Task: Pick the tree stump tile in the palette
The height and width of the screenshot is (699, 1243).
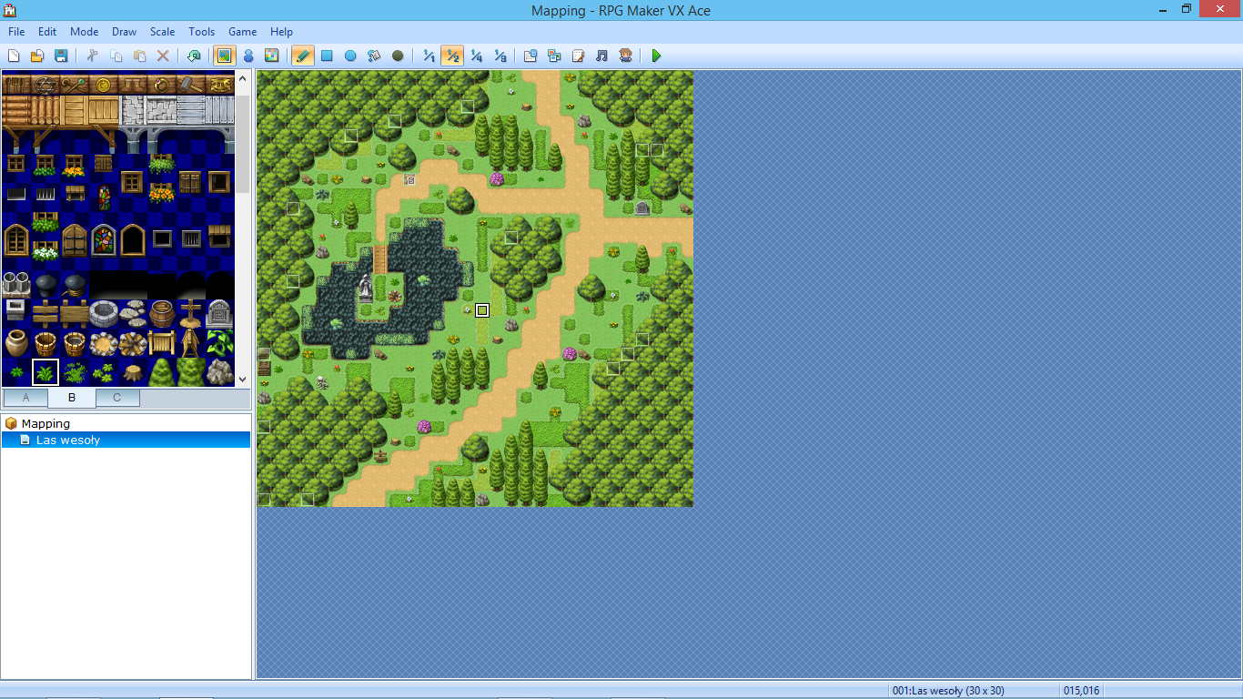Action: 133,371
